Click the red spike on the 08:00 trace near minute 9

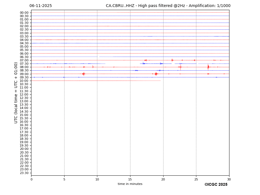pyautogui.click(x=93, y=67)
